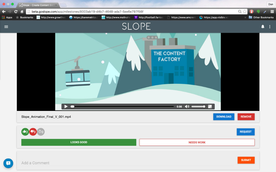Expand the Other Bookmarks folder

click(261, 17)
